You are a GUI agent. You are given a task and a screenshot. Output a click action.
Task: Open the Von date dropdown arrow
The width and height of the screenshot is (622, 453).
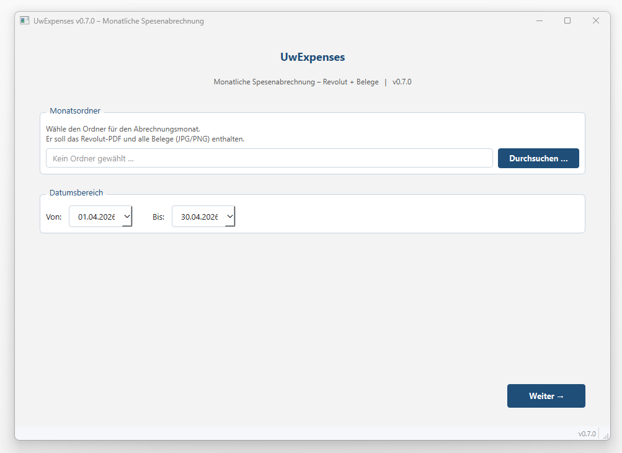[127, 217]
